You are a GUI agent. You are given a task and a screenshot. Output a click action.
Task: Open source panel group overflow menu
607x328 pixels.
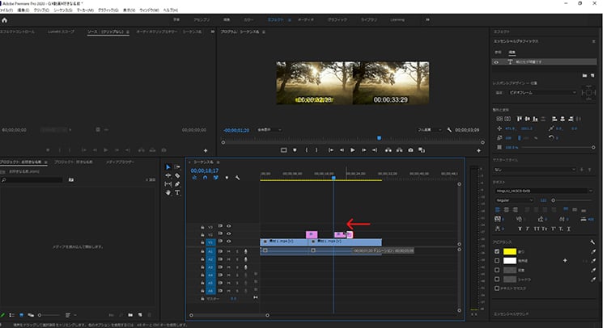point(213,32)
